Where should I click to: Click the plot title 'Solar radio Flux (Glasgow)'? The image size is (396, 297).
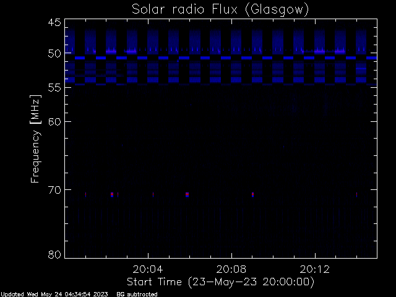(220, 10)
